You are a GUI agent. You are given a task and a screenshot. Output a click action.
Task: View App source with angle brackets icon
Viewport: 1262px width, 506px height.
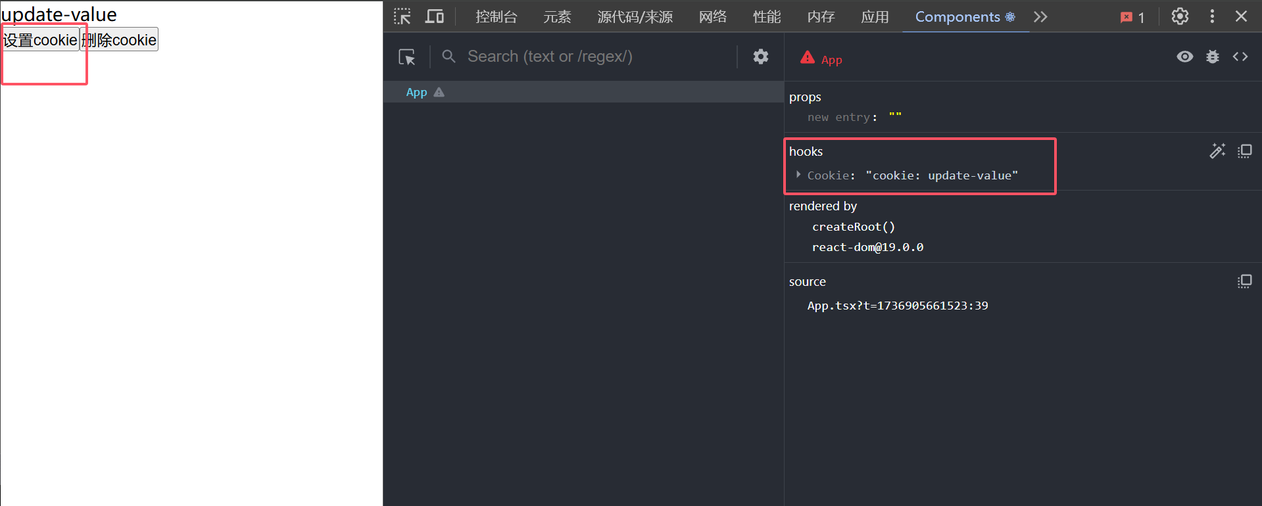[1240, 57]
